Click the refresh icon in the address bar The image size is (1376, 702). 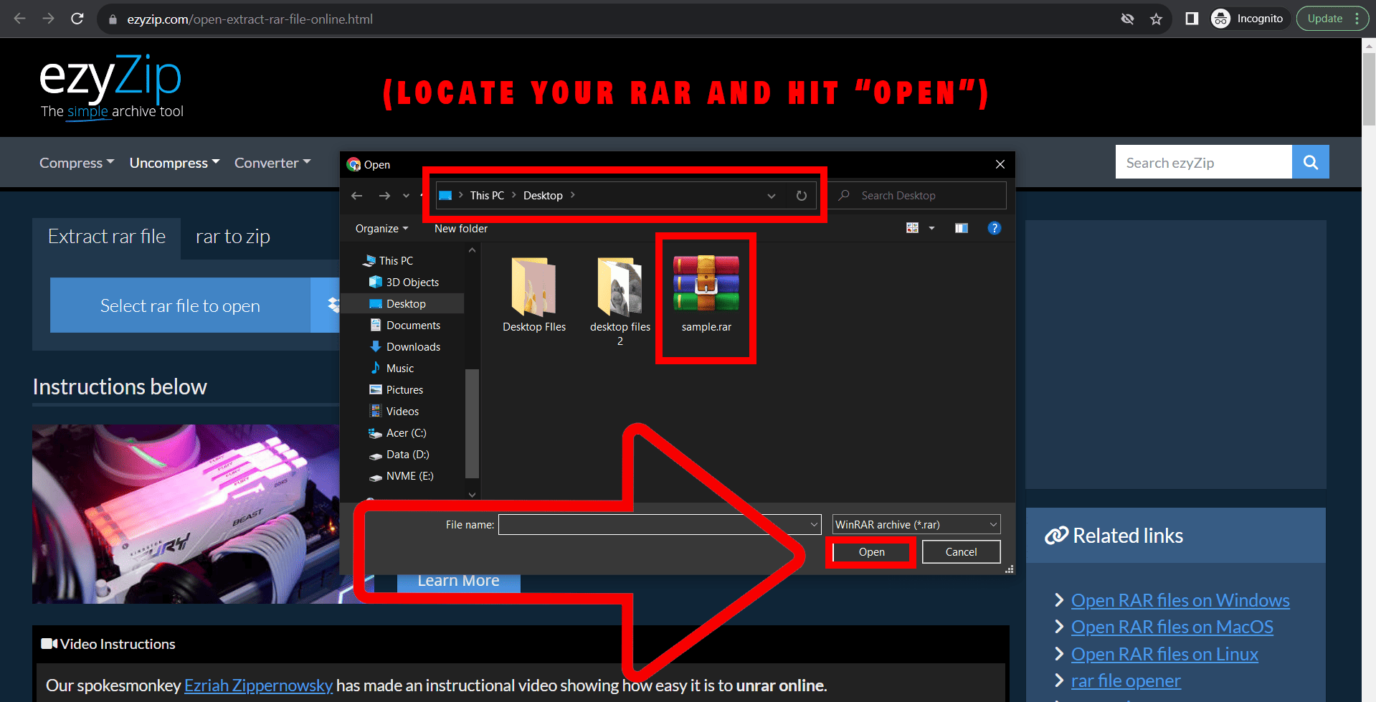pyautogui.click(x=801, y=195)
